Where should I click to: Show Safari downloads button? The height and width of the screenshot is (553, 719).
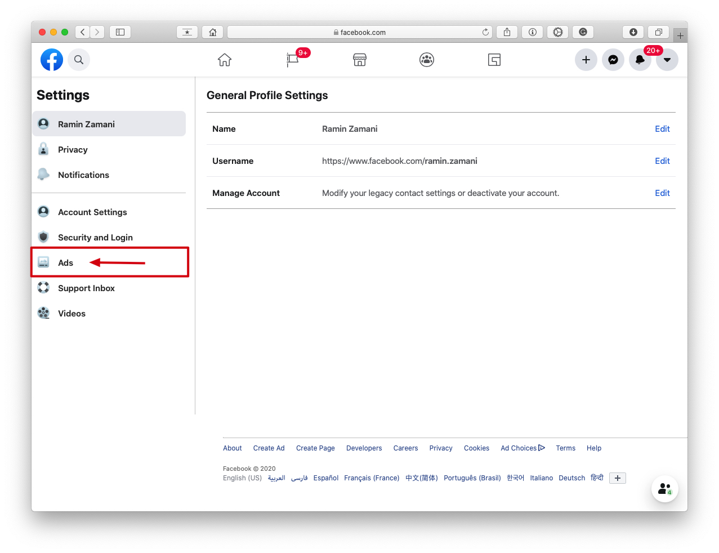(x=633, y=32)
